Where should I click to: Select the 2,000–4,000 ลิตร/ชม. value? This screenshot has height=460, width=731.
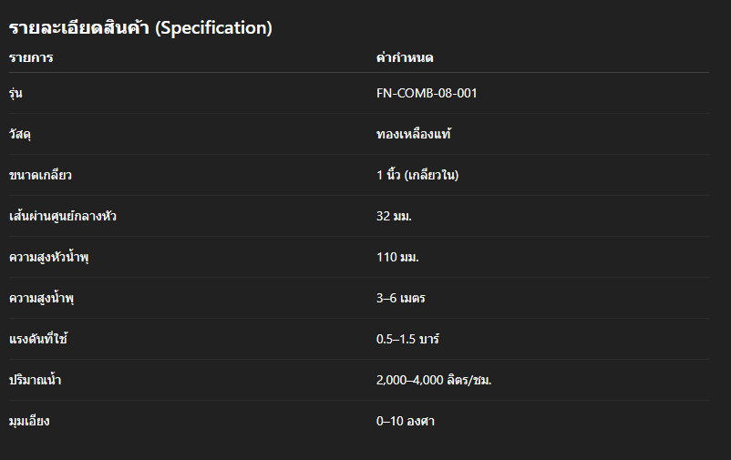[434, 380]
